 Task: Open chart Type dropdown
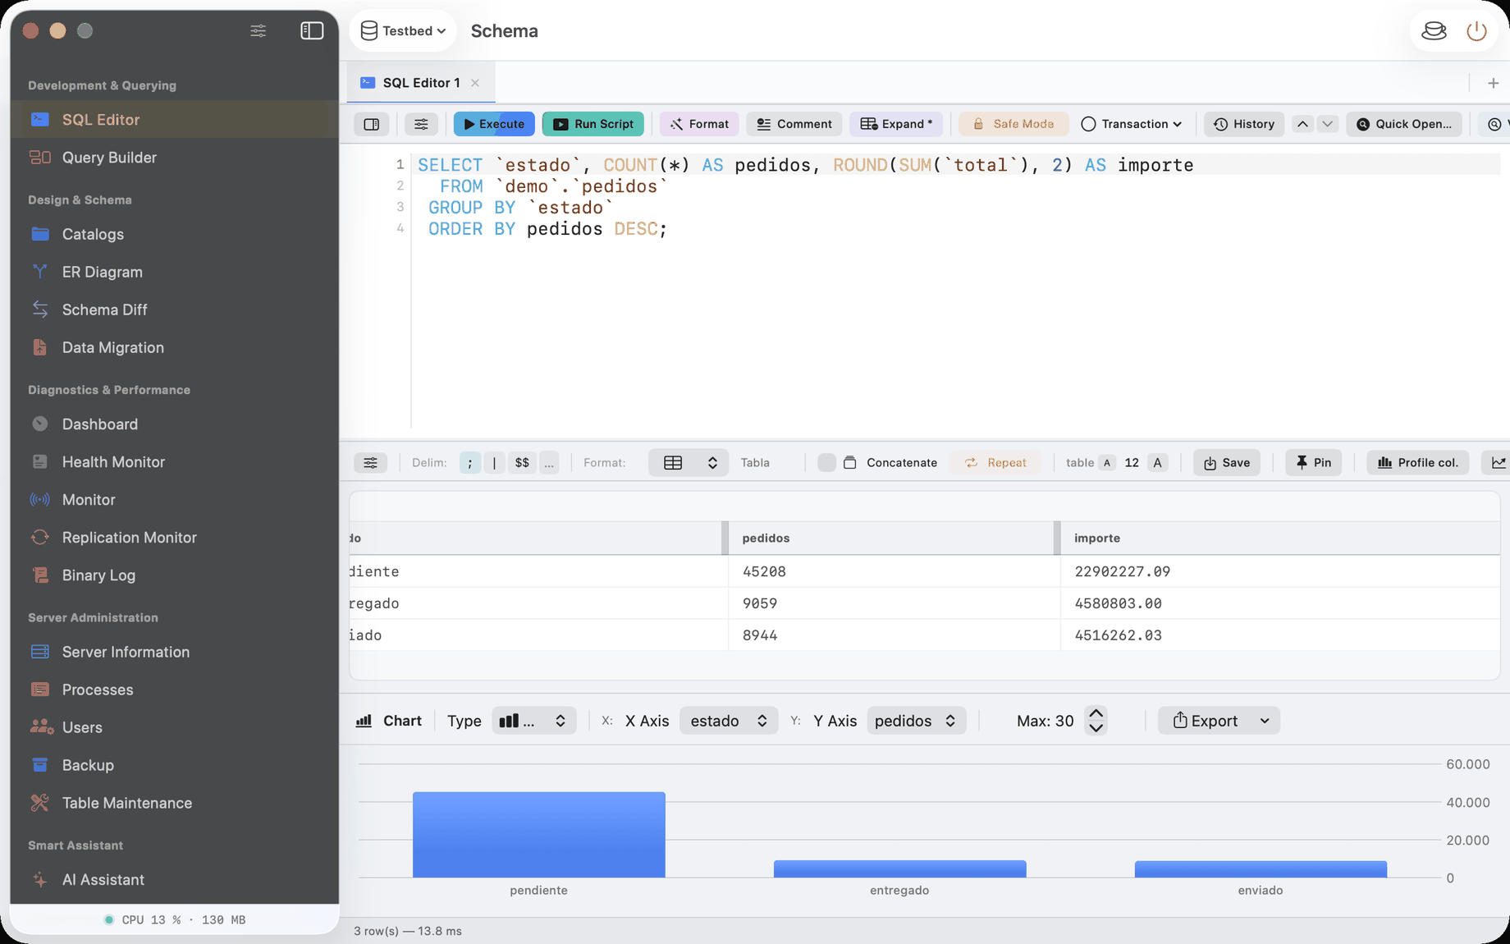pos(533,721)
